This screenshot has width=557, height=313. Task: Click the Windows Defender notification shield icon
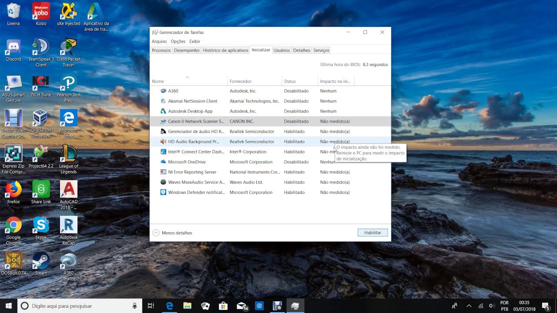(163, 192)
